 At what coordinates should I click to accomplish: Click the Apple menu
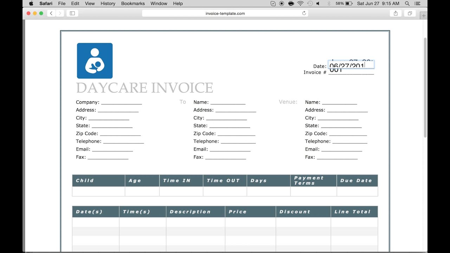(x=31, y=4)
